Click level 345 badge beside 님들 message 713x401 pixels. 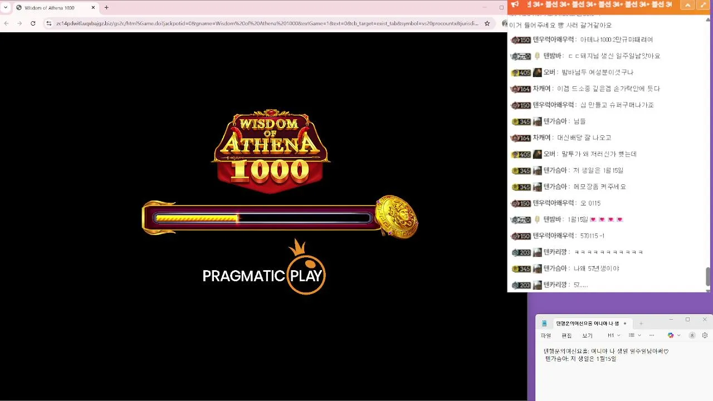coord(521,121)
